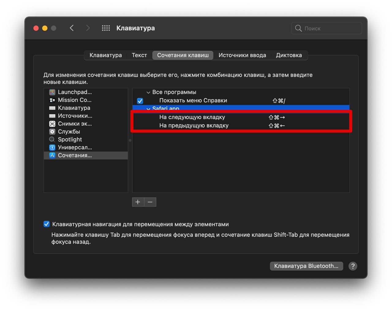Click the Safari.app group label
The image size is (392, 311).
[x=166, y=108]
